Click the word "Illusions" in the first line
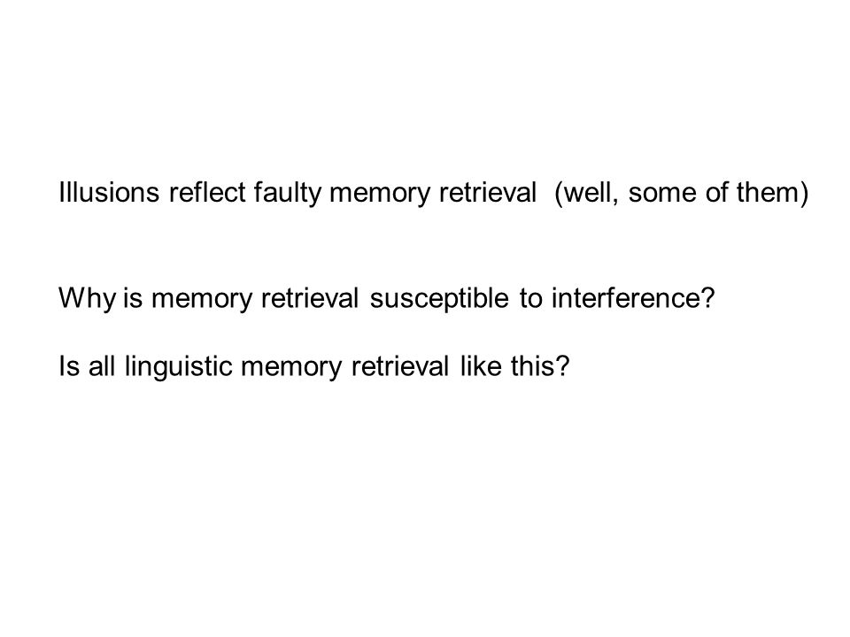This screenshot has width=850, height=637. 109,192
